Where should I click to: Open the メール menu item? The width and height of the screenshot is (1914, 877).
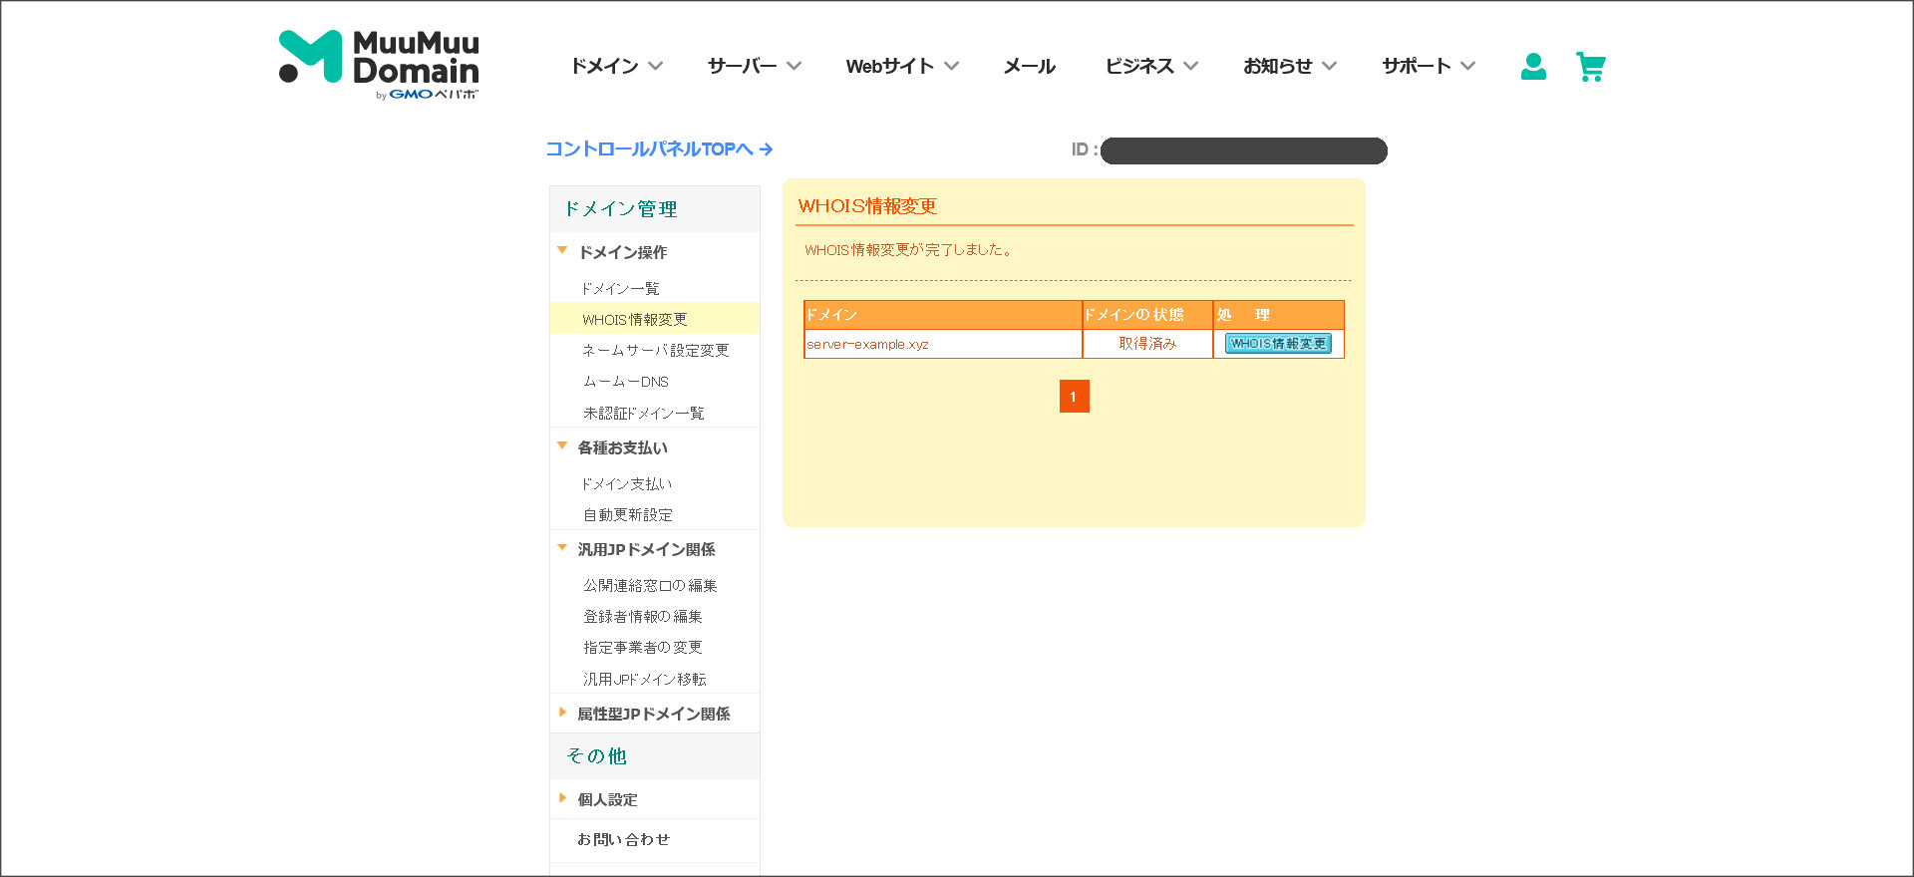[x=1030, y=66]
